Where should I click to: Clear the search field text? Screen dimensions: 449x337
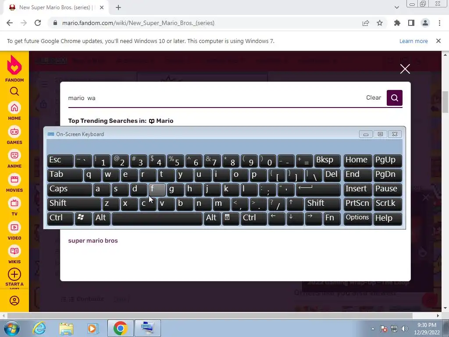(374, 98)
